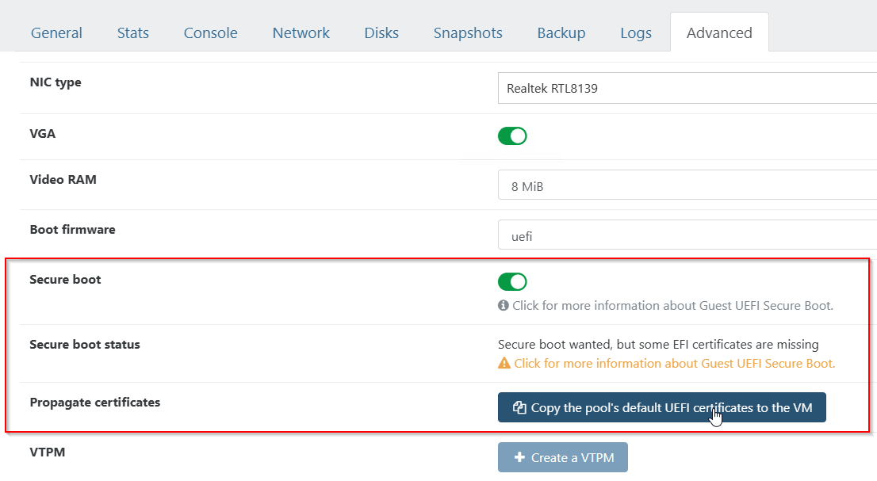Copy the pool's default UEFI certificates to VM
877x481 pixels.
pyautogui.click(x=661, y=407)
